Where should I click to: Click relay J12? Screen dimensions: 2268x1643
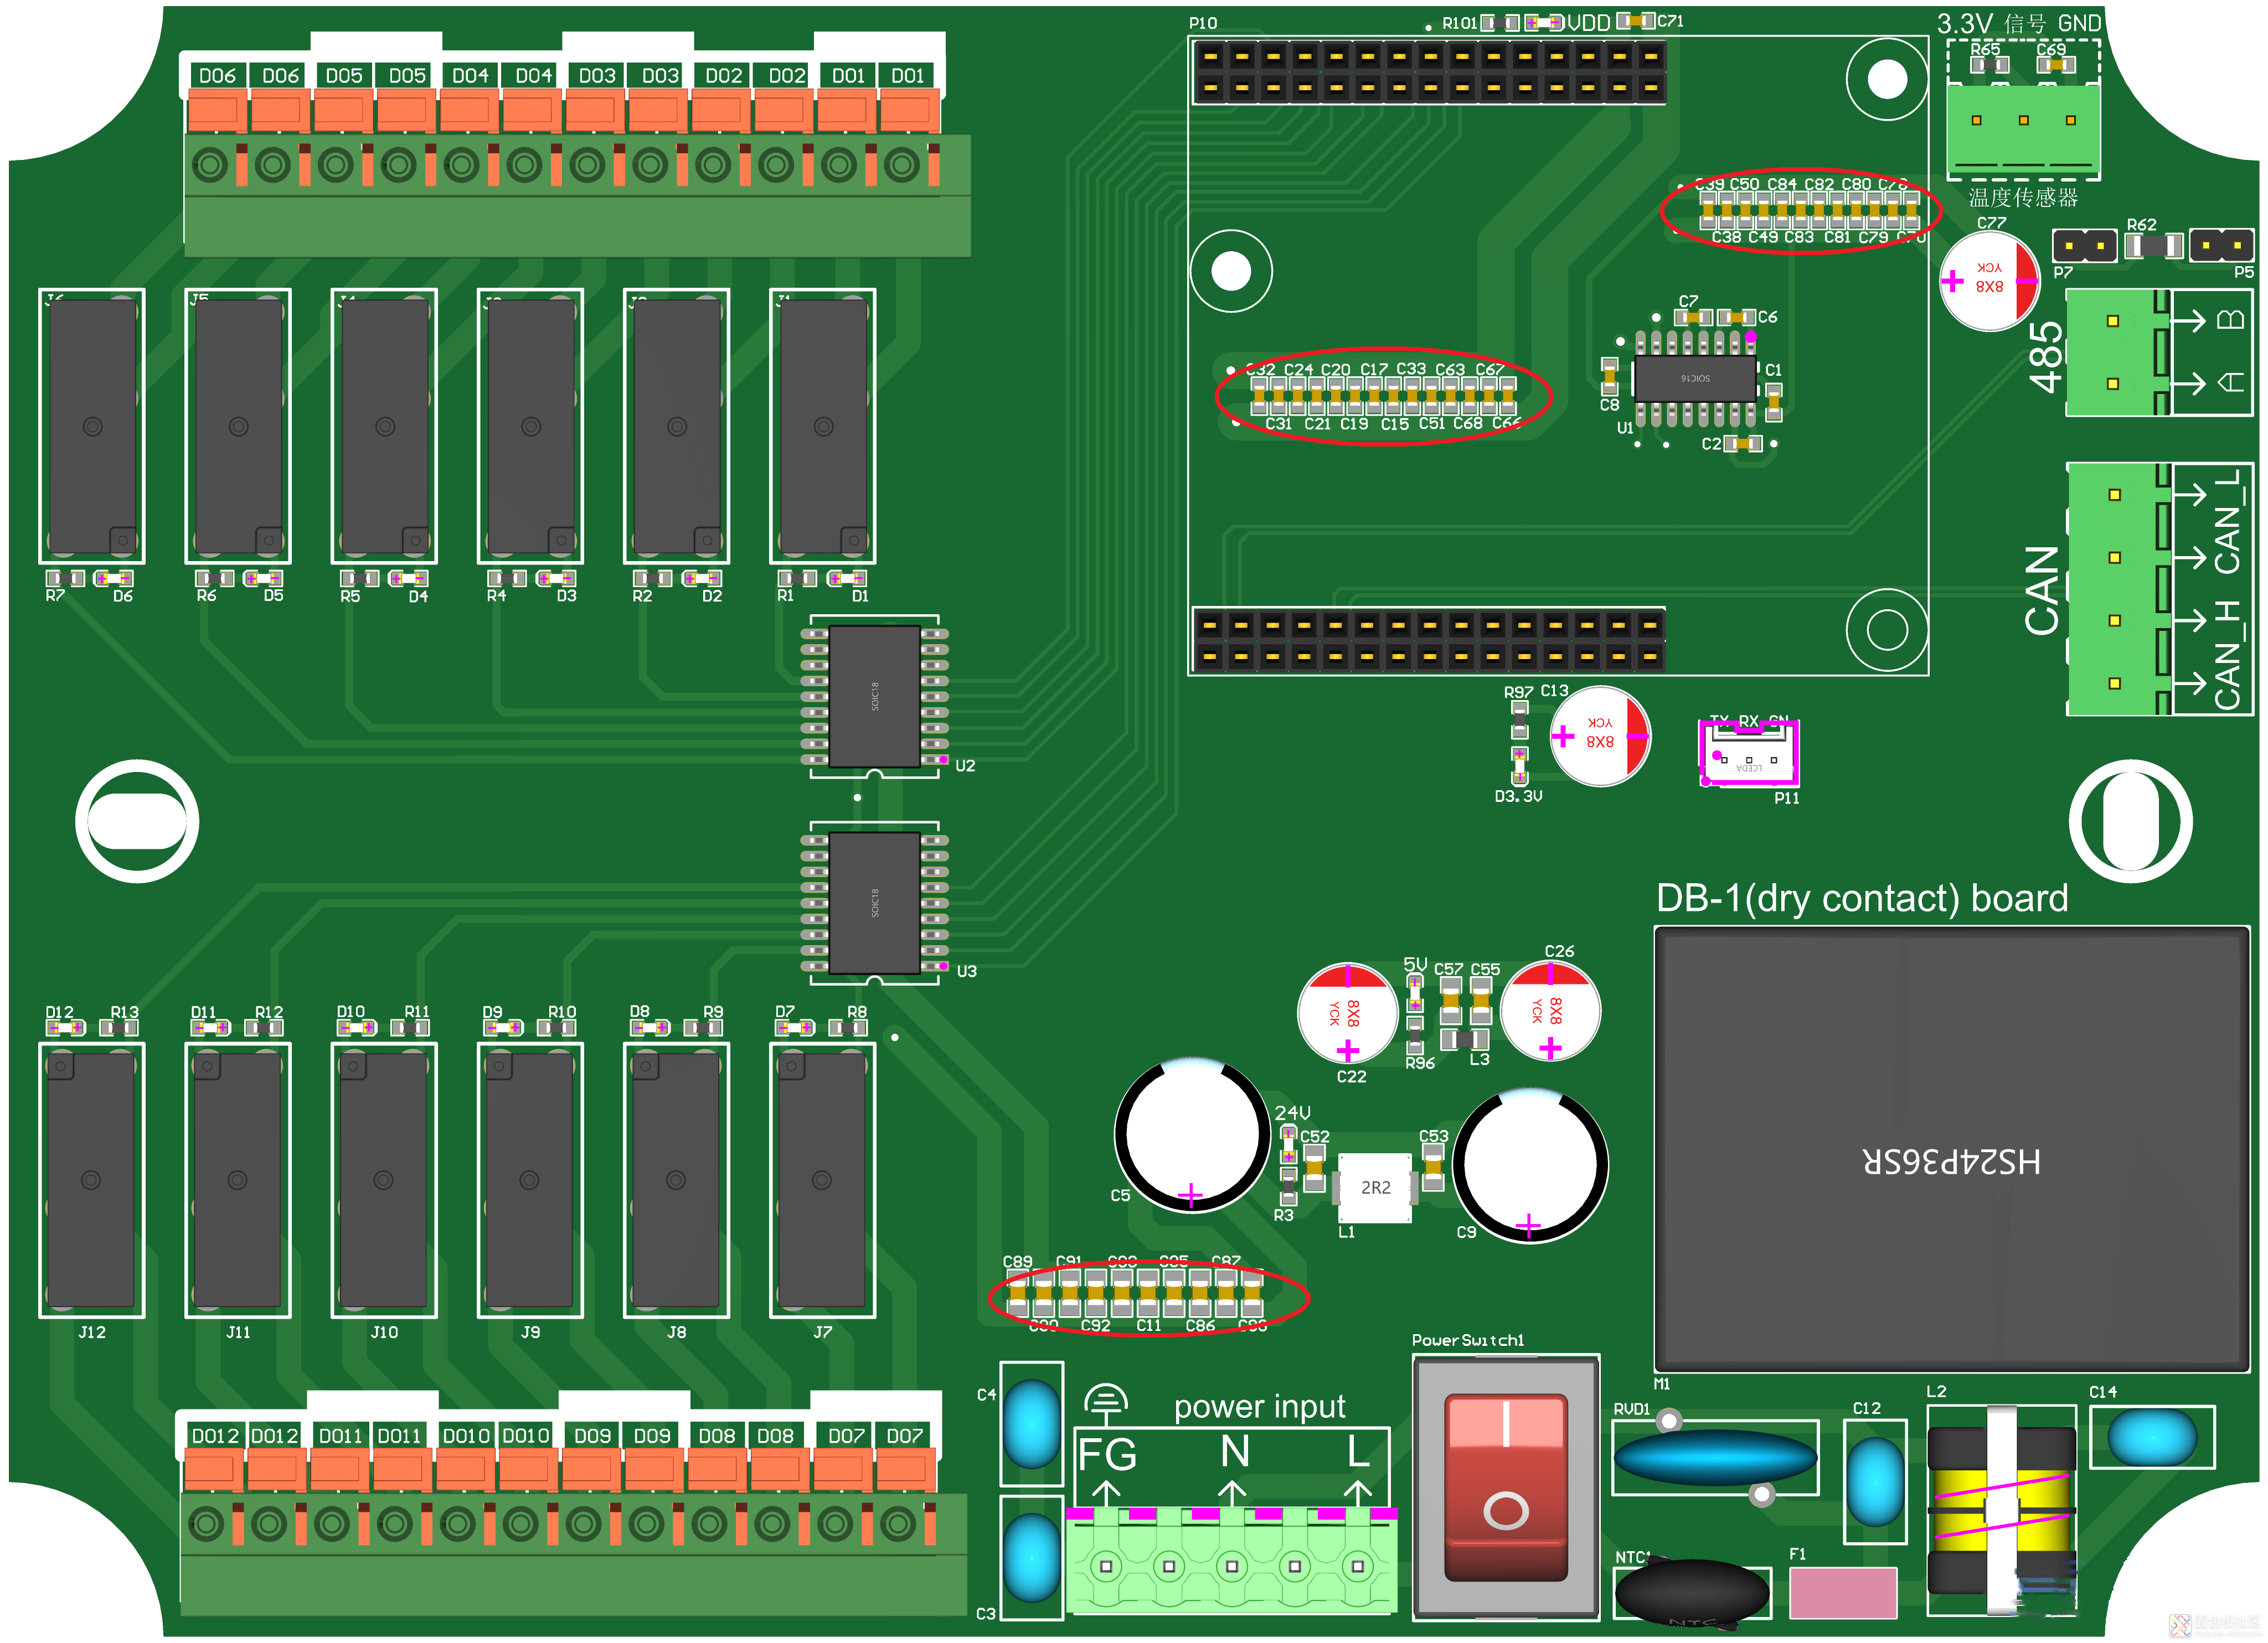click(92, 1180)
